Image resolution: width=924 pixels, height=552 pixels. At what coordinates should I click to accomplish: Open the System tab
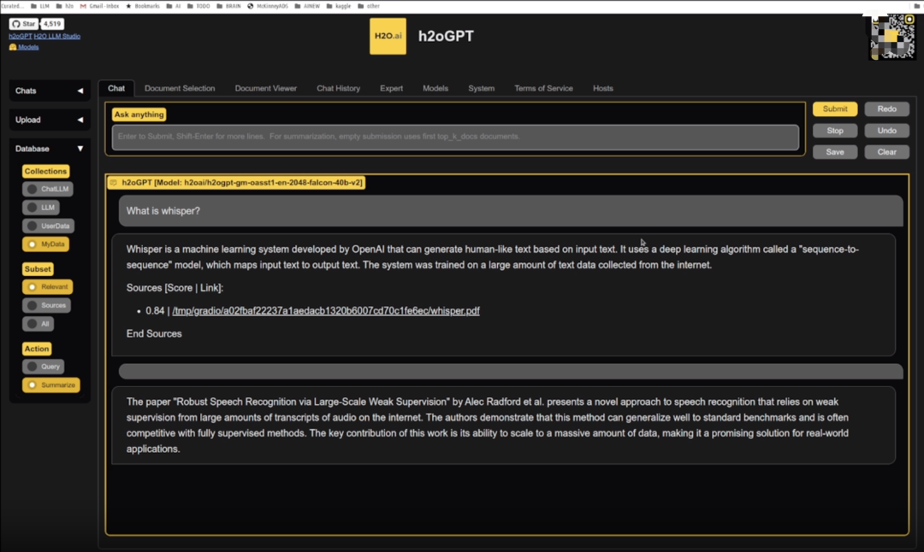coord(482,88)
